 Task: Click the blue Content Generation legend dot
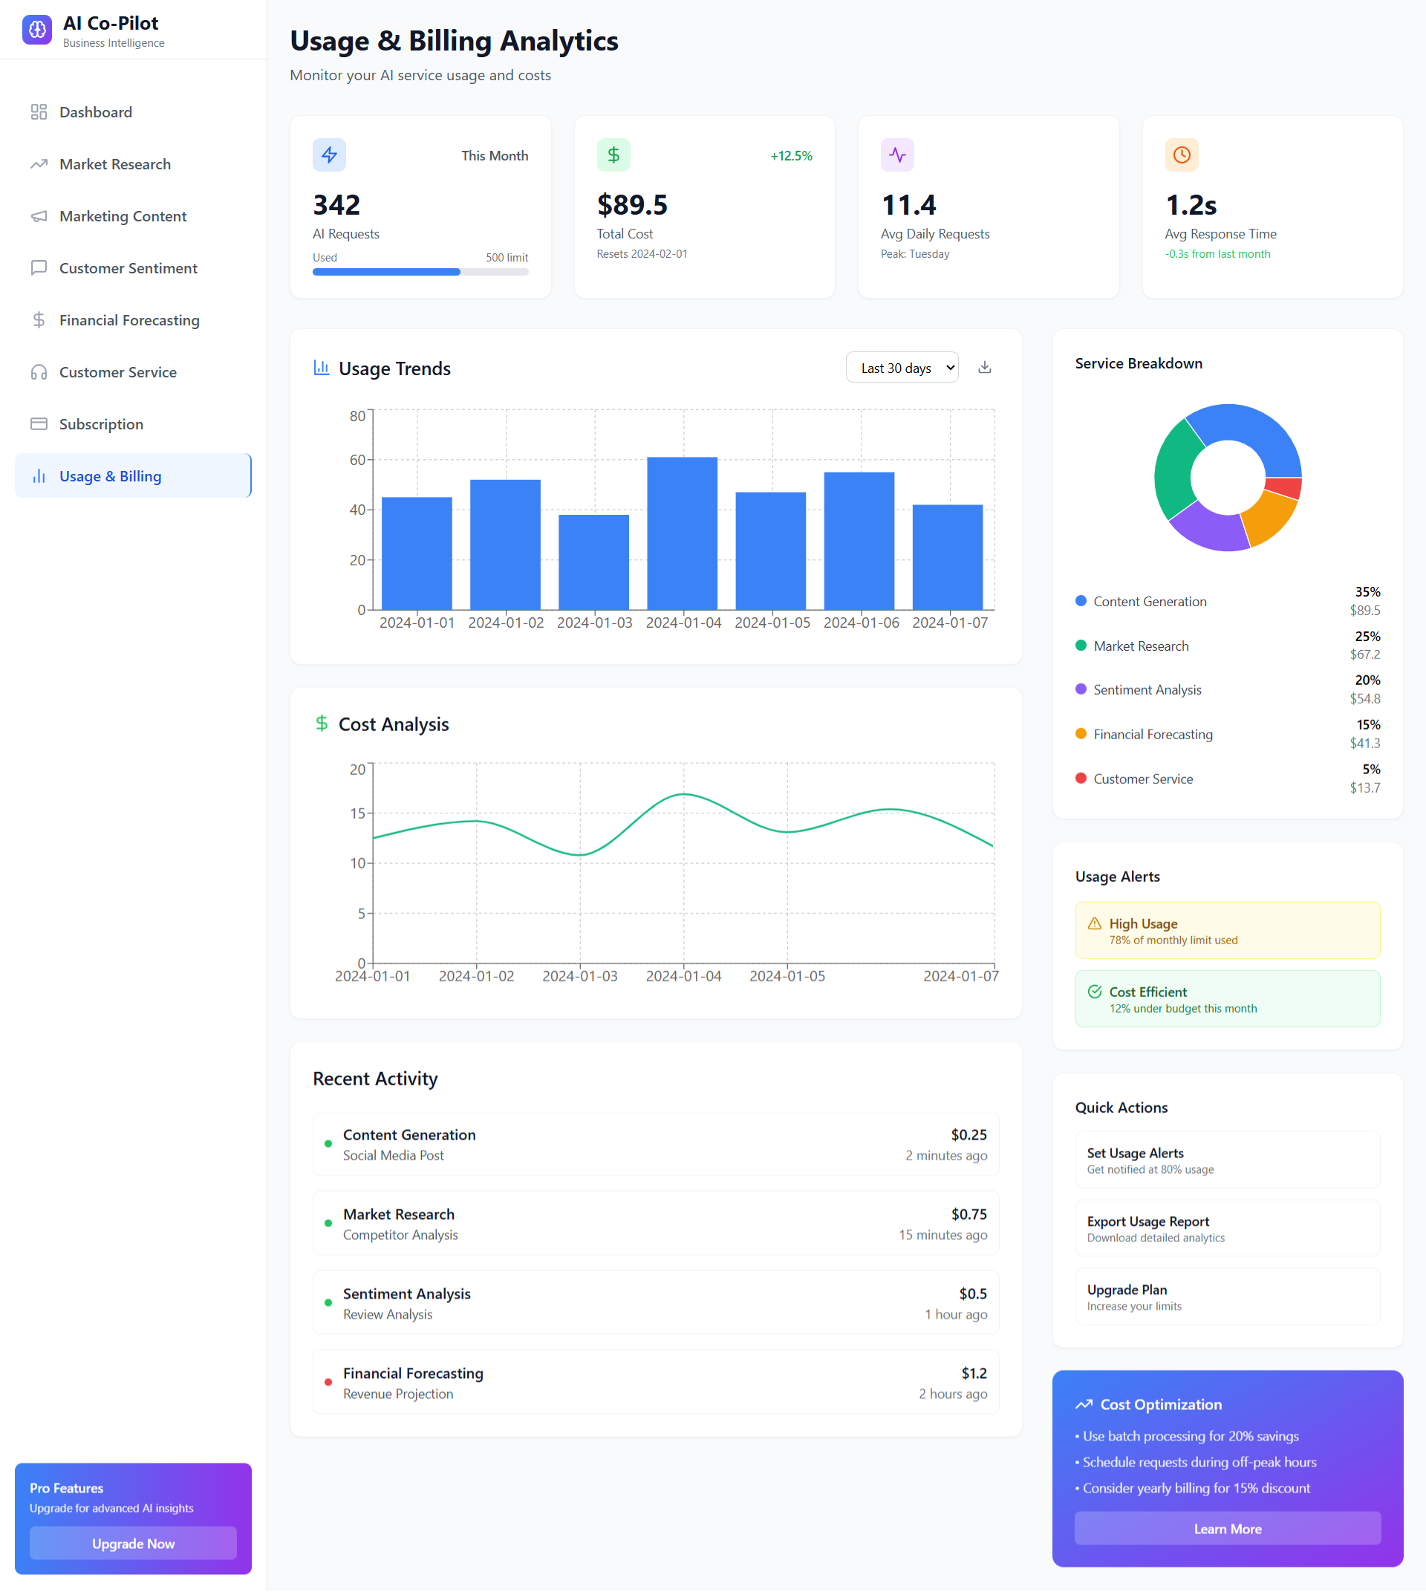pos(1081,601)
